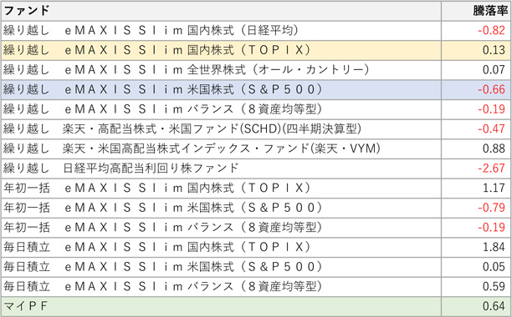
Task: Click the 繰り越し バランス（８資産均等型） cell
Action: point(221,109)
